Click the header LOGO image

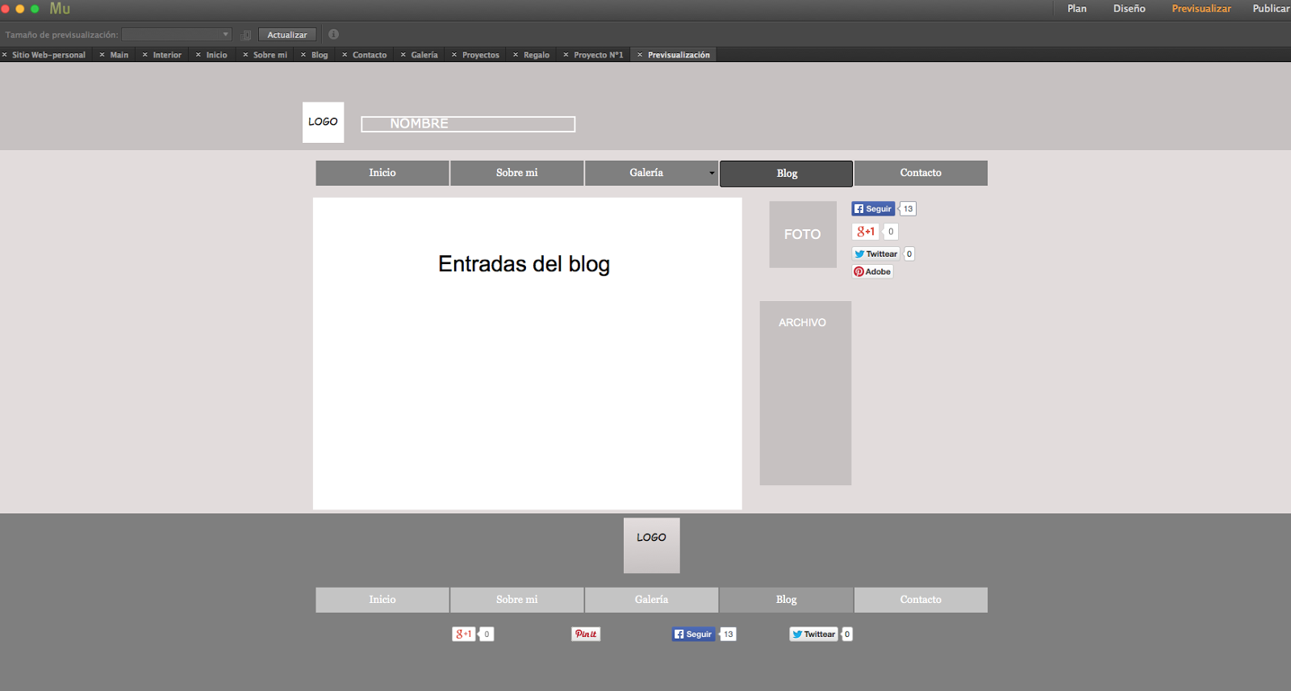pyautogui.click(x=323, y=122)
